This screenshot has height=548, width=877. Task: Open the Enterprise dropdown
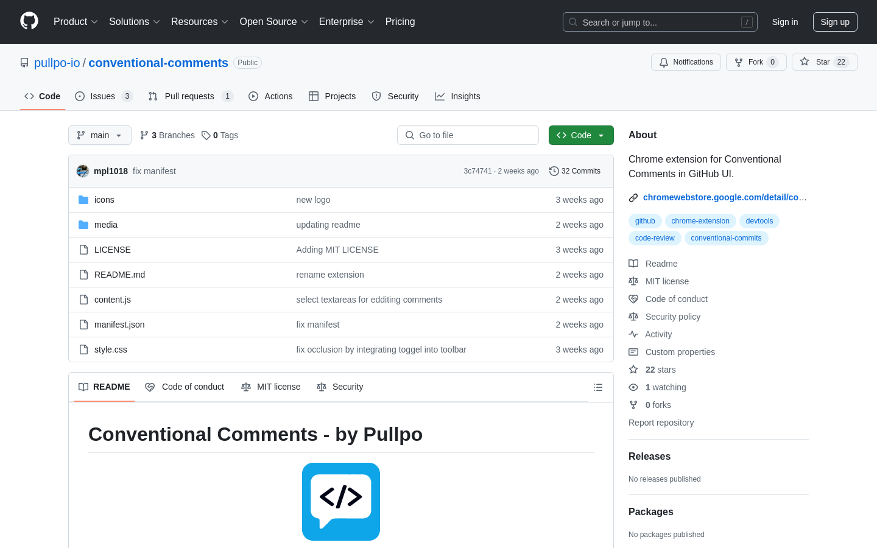[x=347, y=22]
